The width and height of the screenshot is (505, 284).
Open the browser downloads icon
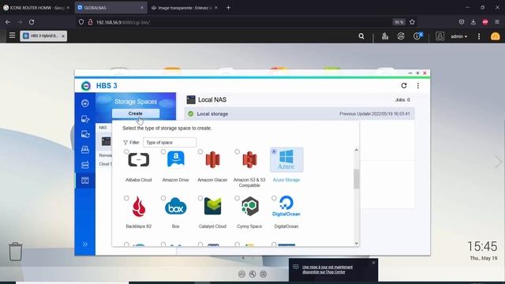pos(473,22)
